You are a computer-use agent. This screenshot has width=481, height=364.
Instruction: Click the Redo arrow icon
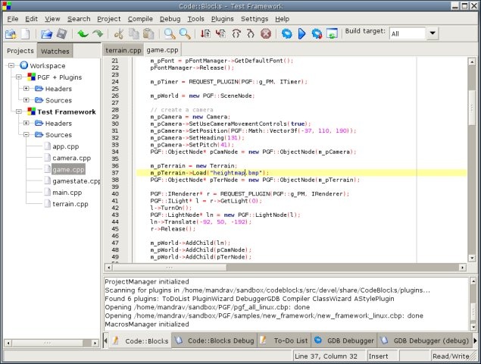[x=98, y=34]
